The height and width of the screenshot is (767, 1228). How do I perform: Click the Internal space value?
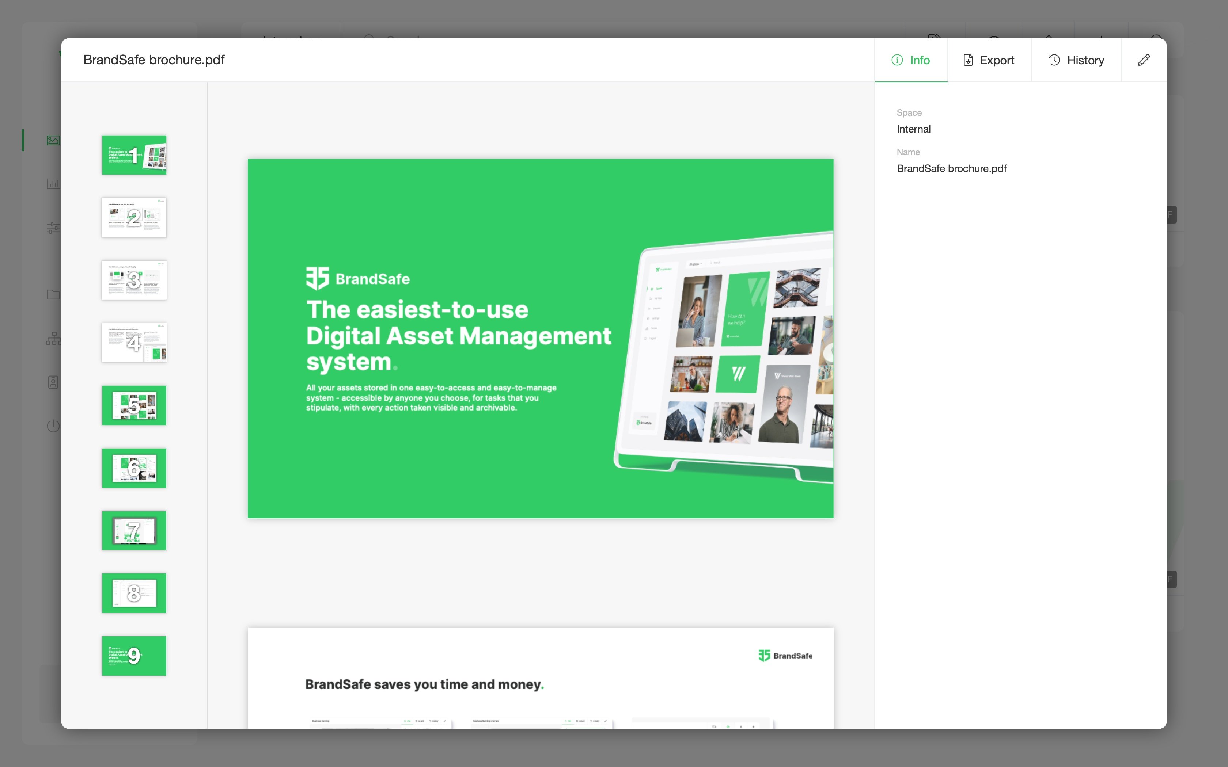coord(913,129)
